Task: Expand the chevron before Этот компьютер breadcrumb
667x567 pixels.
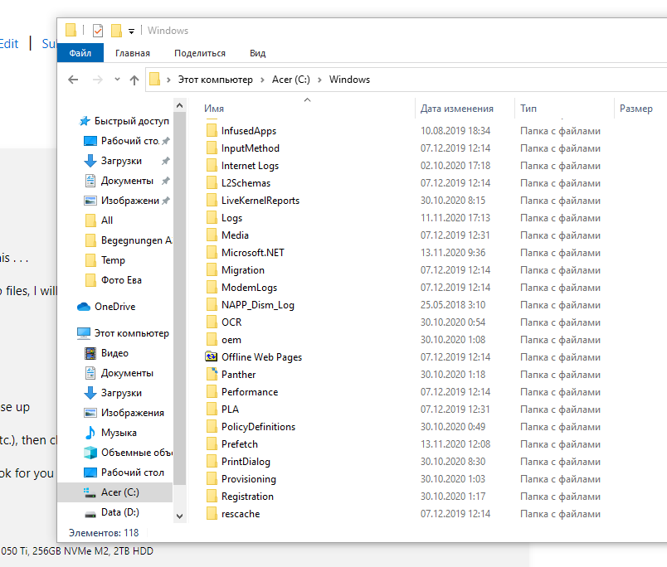Action: pos(169,80)
